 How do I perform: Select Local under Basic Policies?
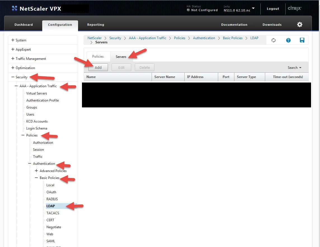pyautogui.click(x=50, y=185)
